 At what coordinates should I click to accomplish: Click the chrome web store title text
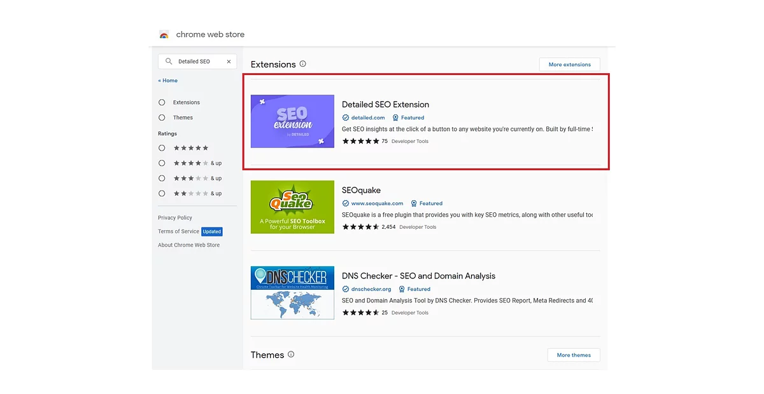tap(210, 35)
